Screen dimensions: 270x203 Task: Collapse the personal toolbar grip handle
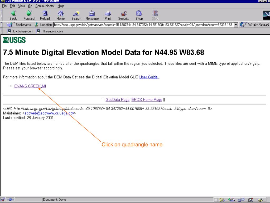point(2,31)
